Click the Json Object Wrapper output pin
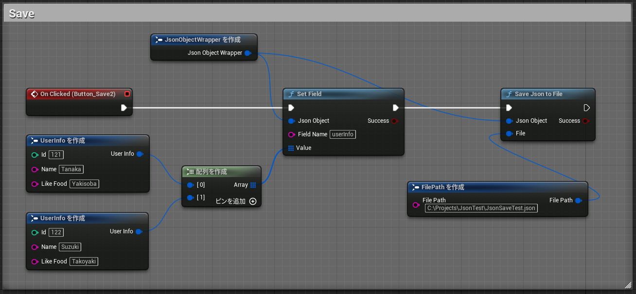 [x=248, y=53]
